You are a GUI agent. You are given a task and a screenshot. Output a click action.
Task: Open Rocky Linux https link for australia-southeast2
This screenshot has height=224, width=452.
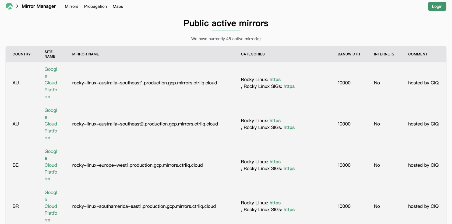point(275,121)
